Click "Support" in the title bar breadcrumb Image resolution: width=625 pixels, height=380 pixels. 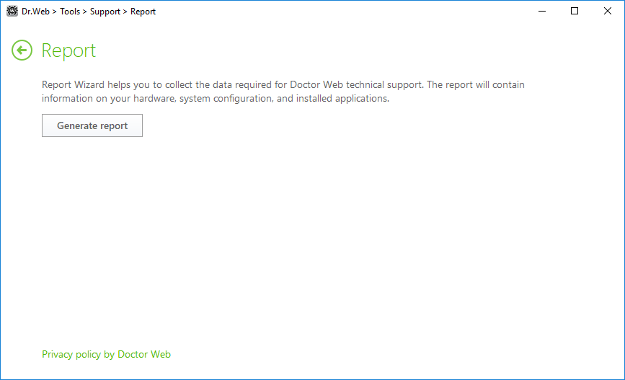click(x=105, y=12)
